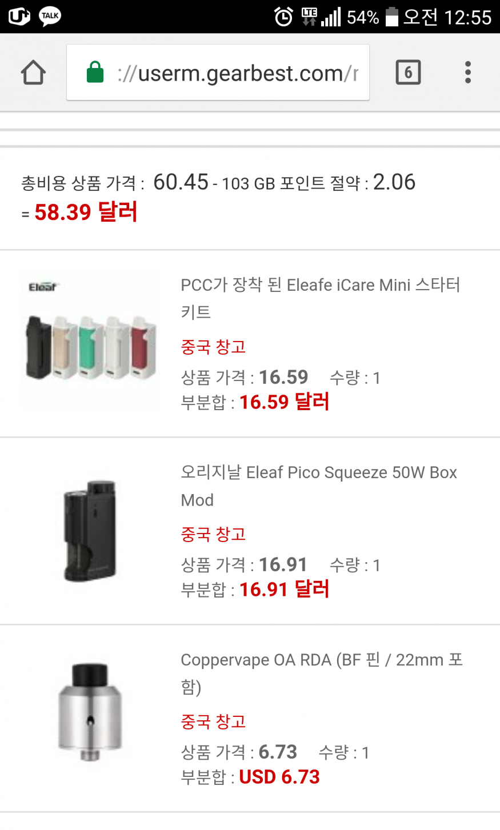Tap the U+ carrier notification icon
The height and width of the screenshot is (830, 500).
pyautogui.click(x=19, y=16)
